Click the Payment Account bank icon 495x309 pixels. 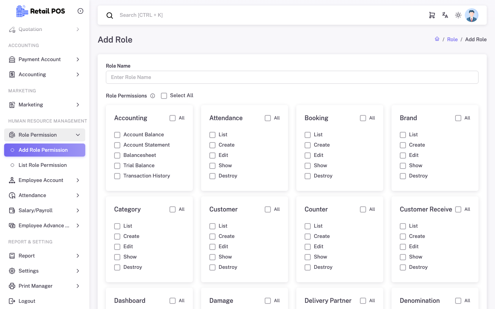click(12, 59)
